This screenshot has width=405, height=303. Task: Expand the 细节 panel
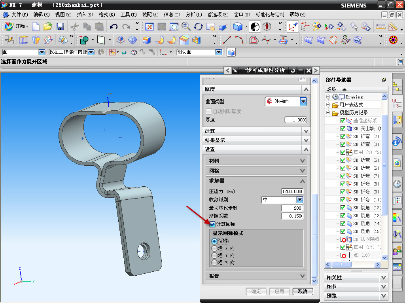(x=356, y=287)
